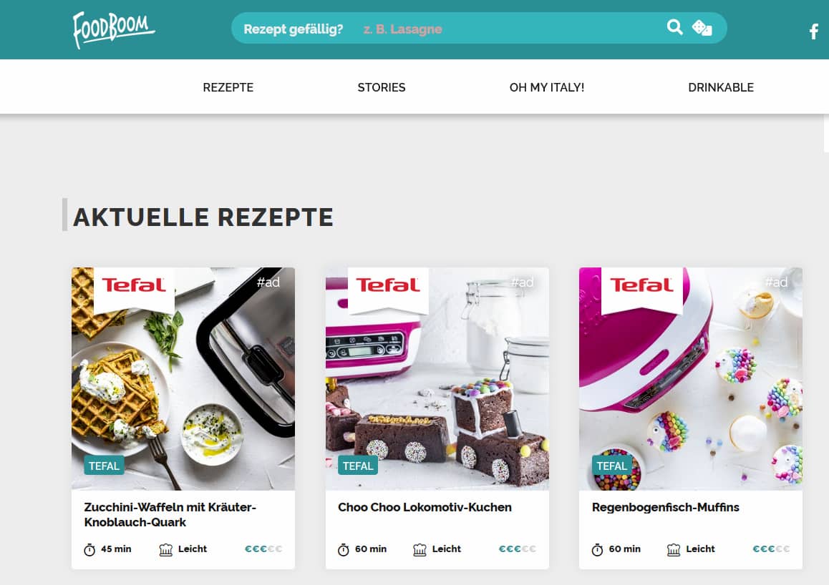
Task: Click the FoodBoom logo
Action: (113, 29)
